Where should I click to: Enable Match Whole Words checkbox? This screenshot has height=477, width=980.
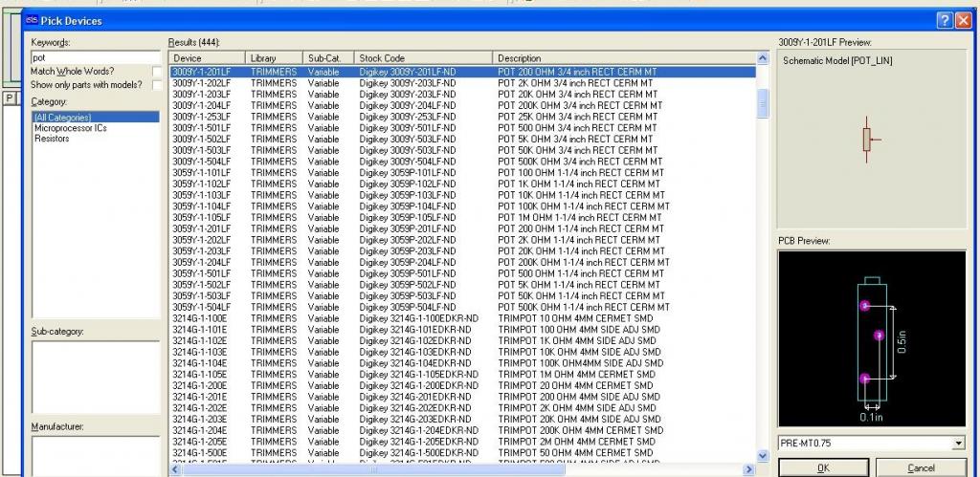(x=156, y=72)
